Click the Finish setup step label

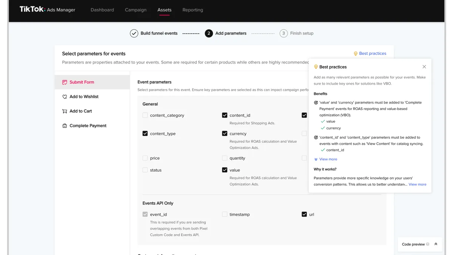302,33
